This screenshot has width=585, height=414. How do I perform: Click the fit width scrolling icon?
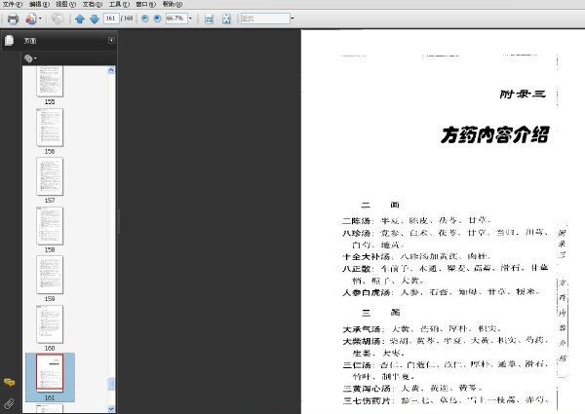[209, 19]
